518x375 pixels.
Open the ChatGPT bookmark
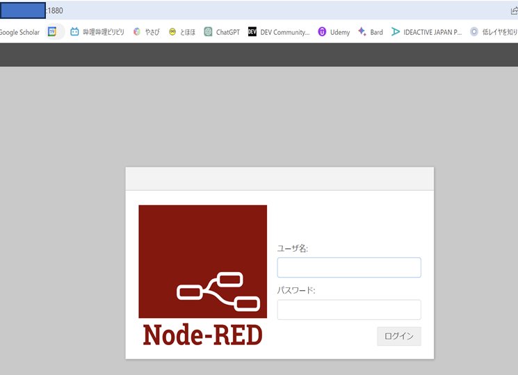click(x=222, y=32)
